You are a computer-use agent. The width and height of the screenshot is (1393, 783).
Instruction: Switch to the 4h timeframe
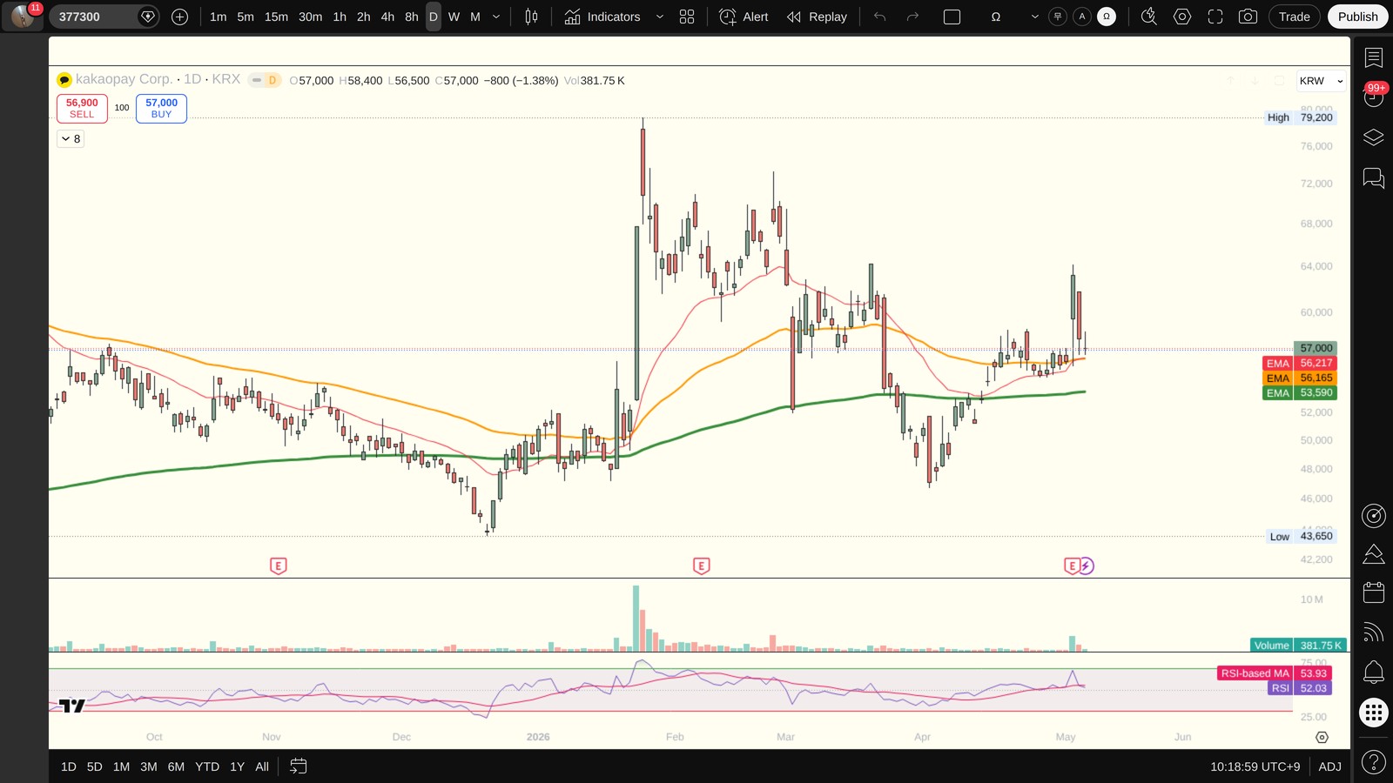coord(387,17)
